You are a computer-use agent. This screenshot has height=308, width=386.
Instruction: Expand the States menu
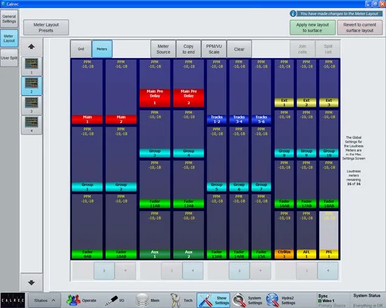click(44, 300)
